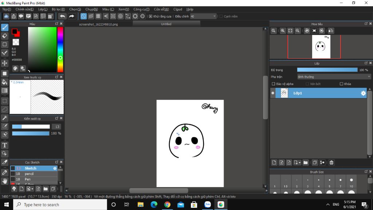The width and height of the screenshot is (373, 210).
Task: Click the foreground black color swatch
Action: coord(14,31)
